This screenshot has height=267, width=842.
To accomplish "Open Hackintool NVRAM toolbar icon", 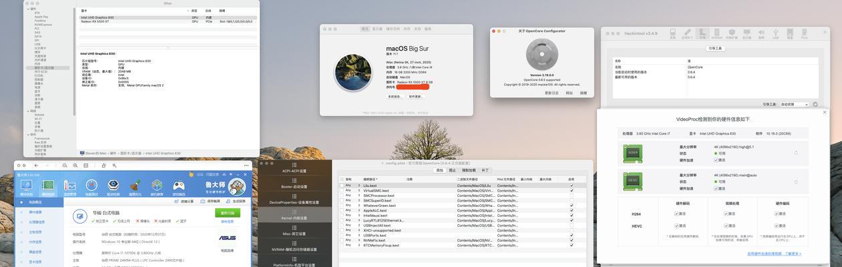I will click(717, 35).
